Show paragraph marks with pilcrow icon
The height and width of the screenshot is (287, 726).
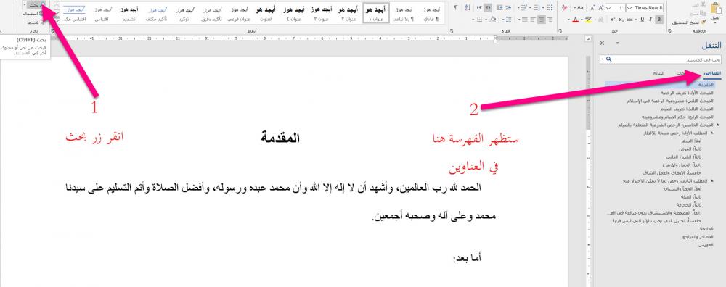pos(455,8)
